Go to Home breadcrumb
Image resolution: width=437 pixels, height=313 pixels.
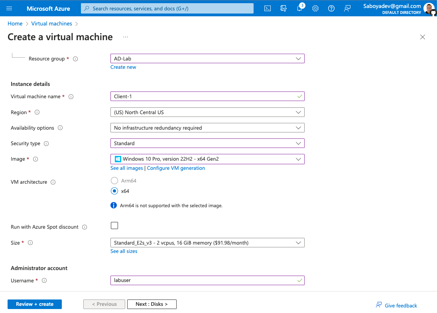[15, 23]
